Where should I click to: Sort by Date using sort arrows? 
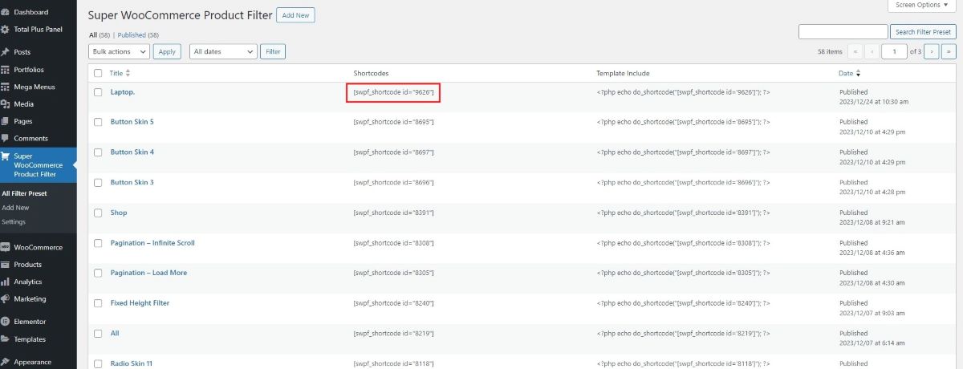click(x=858, y=73)
